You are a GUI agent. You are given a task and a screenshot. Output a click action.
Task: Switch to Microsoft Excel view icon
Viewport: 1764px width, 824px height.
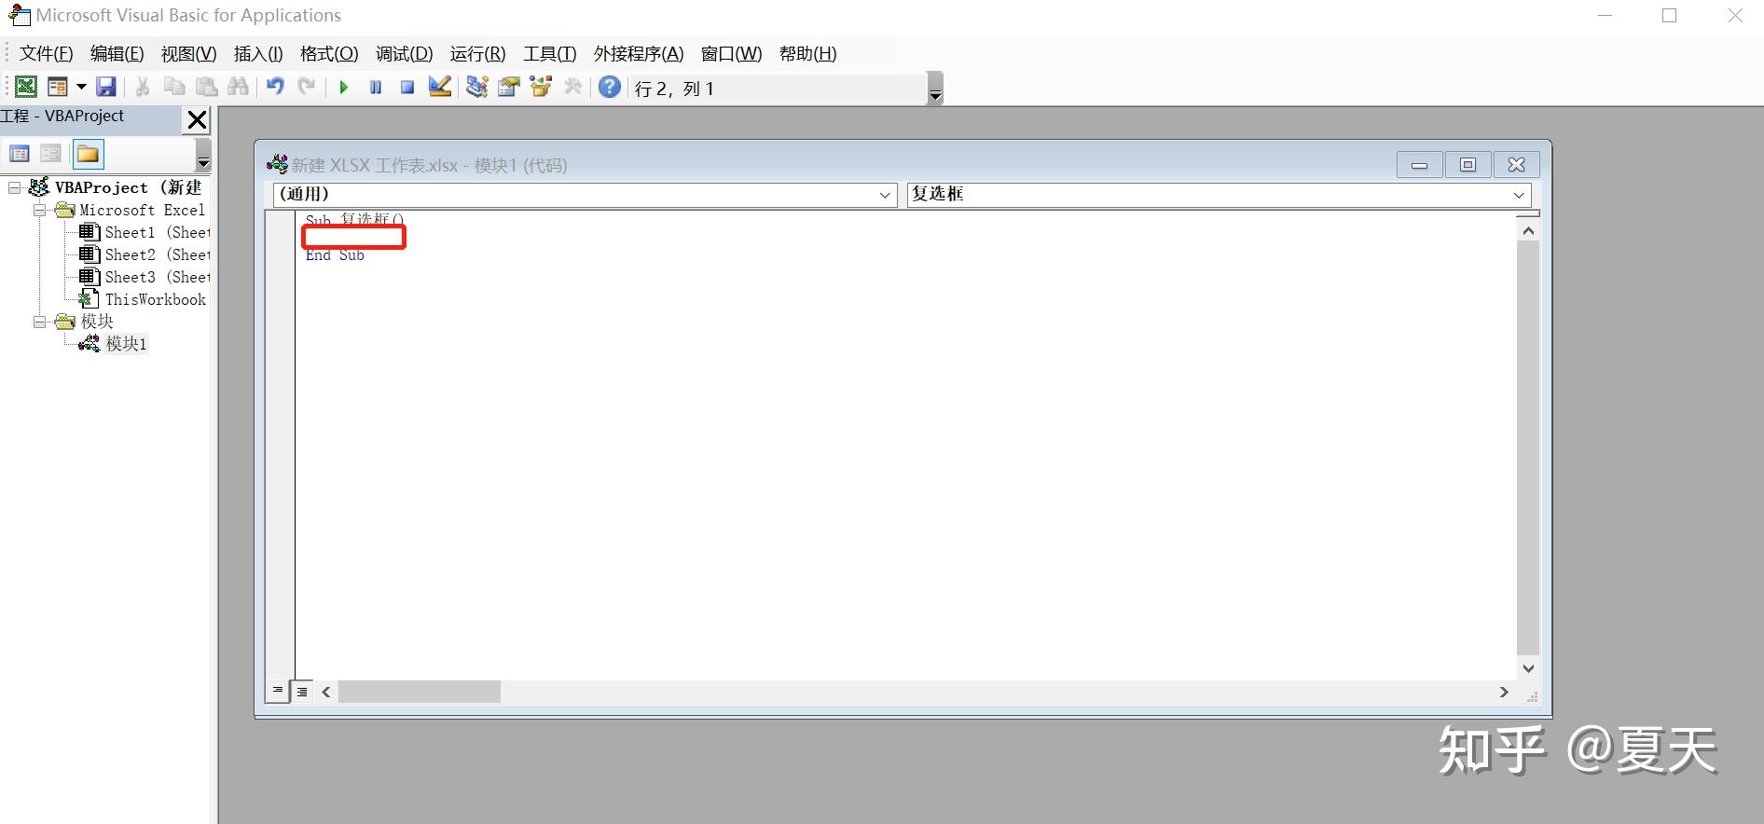26,87
